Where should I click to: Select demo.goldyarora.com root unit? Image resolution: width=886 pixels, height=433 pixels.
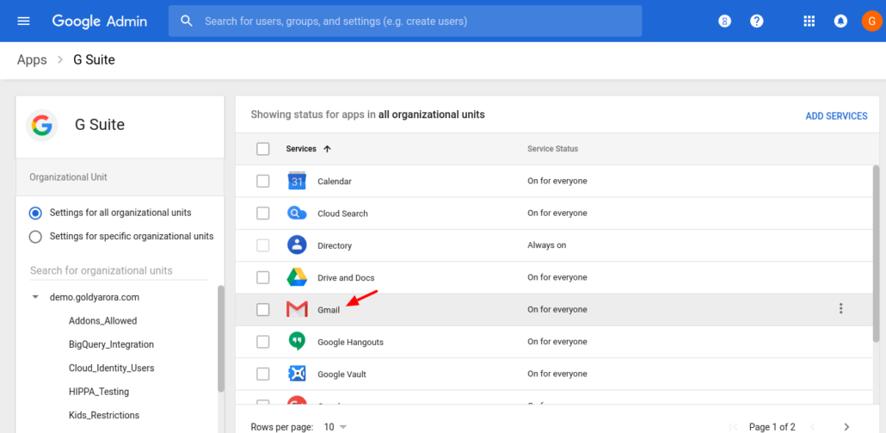[x=95, y=297]
